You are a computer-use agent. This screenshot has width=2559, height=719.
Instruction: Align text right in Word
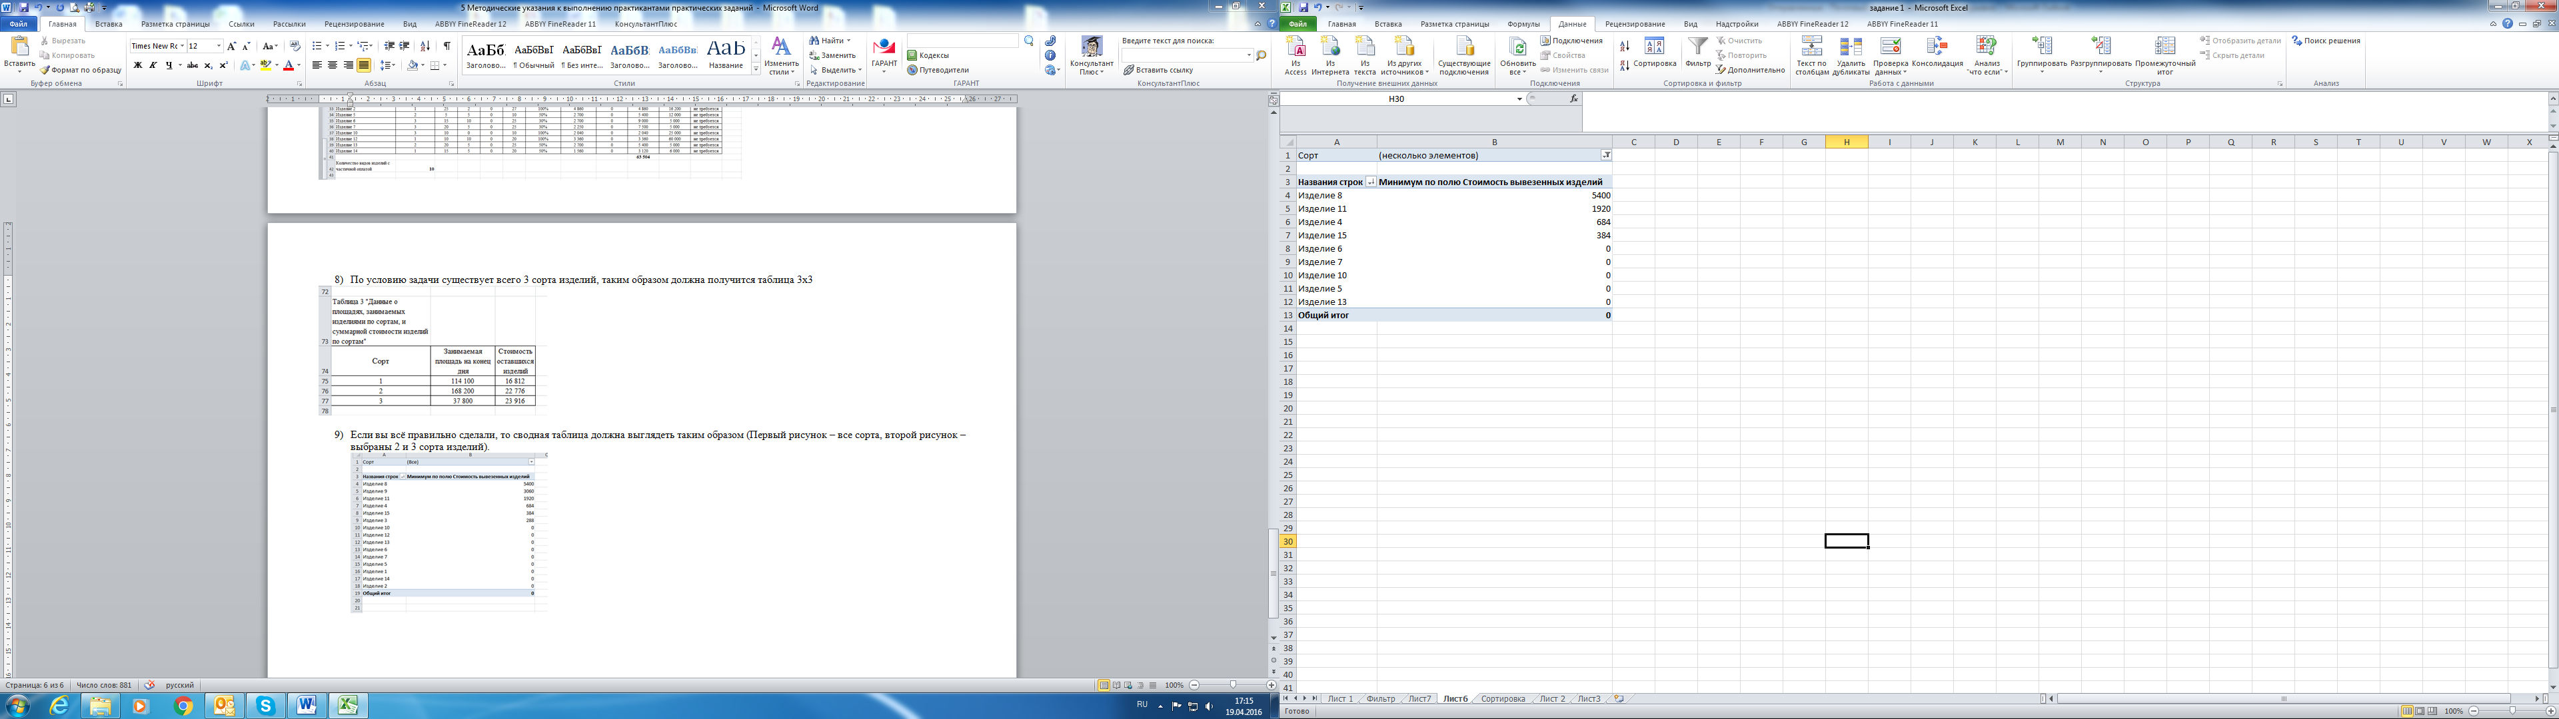click(348, 65)
